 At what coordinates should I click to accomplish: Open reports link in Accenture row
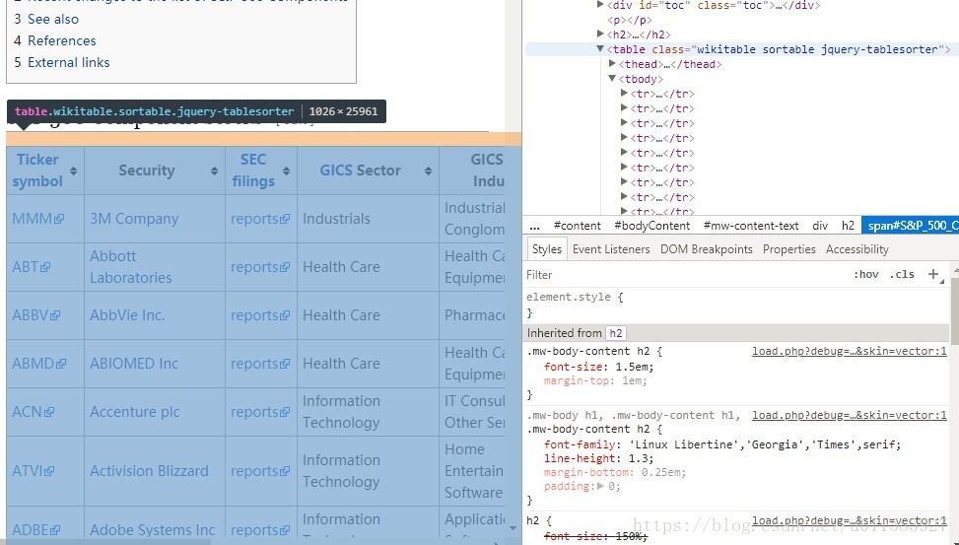[260, 412]
